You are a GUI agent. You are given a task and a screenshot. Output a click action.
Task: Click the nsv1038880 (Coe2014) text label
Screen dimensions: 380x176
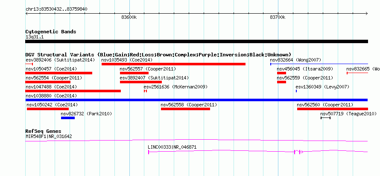pyautogui.click(x=51, y=96)
